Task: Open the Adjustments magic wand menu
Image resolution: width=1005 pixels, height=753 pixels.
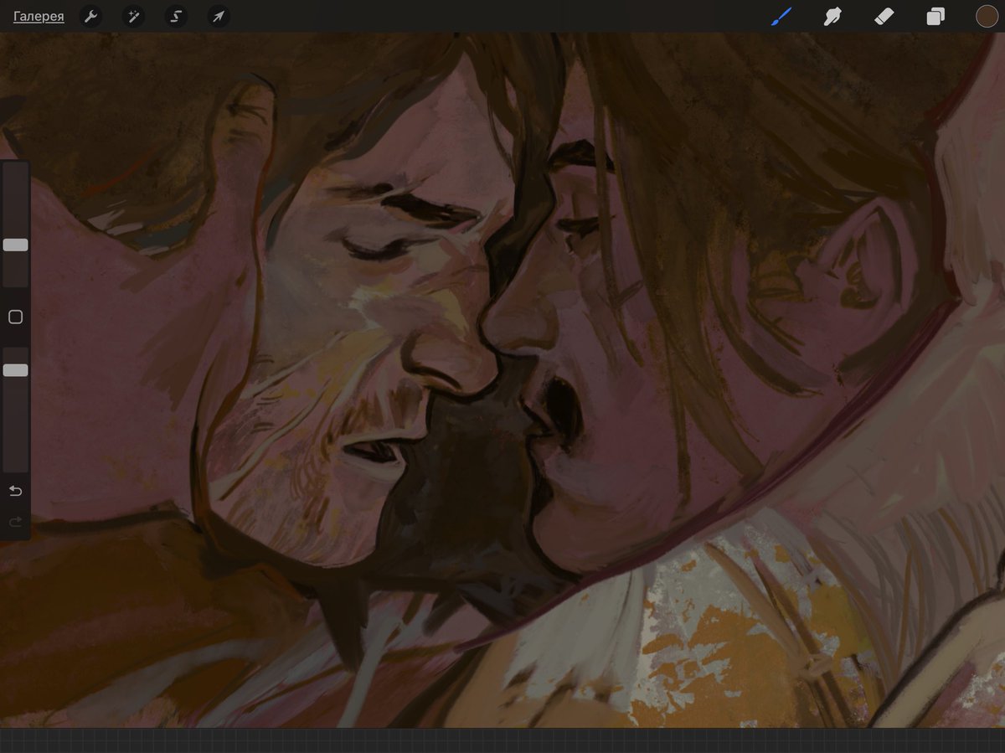Action: click(x=133, y=16)
